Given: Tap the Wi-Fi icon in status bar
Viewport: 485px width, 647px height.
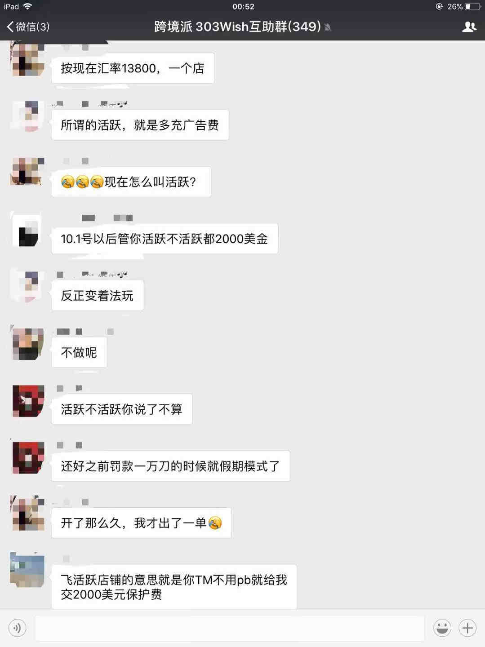Looking at the screenshot, I should tap(27, 6).
